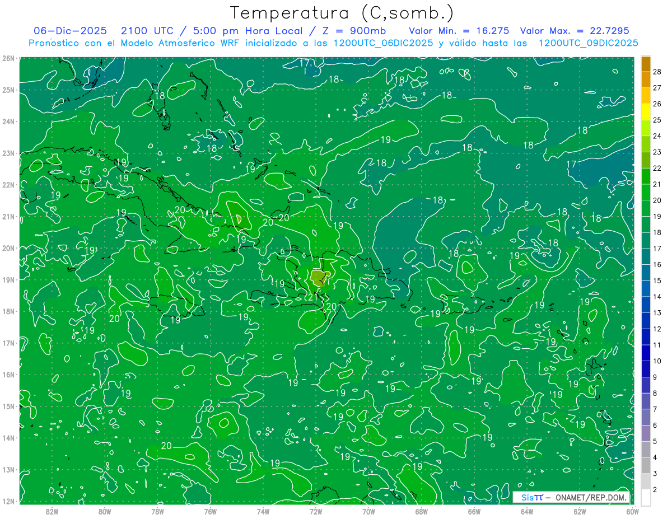Click the "74W" longitude axis label
This screenshot has height=519, width=672.
(x=263, y=511)
